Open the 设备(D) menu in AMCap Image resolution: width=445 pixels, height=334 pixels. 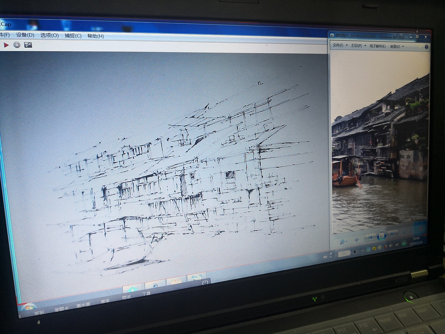click(25, 35)
